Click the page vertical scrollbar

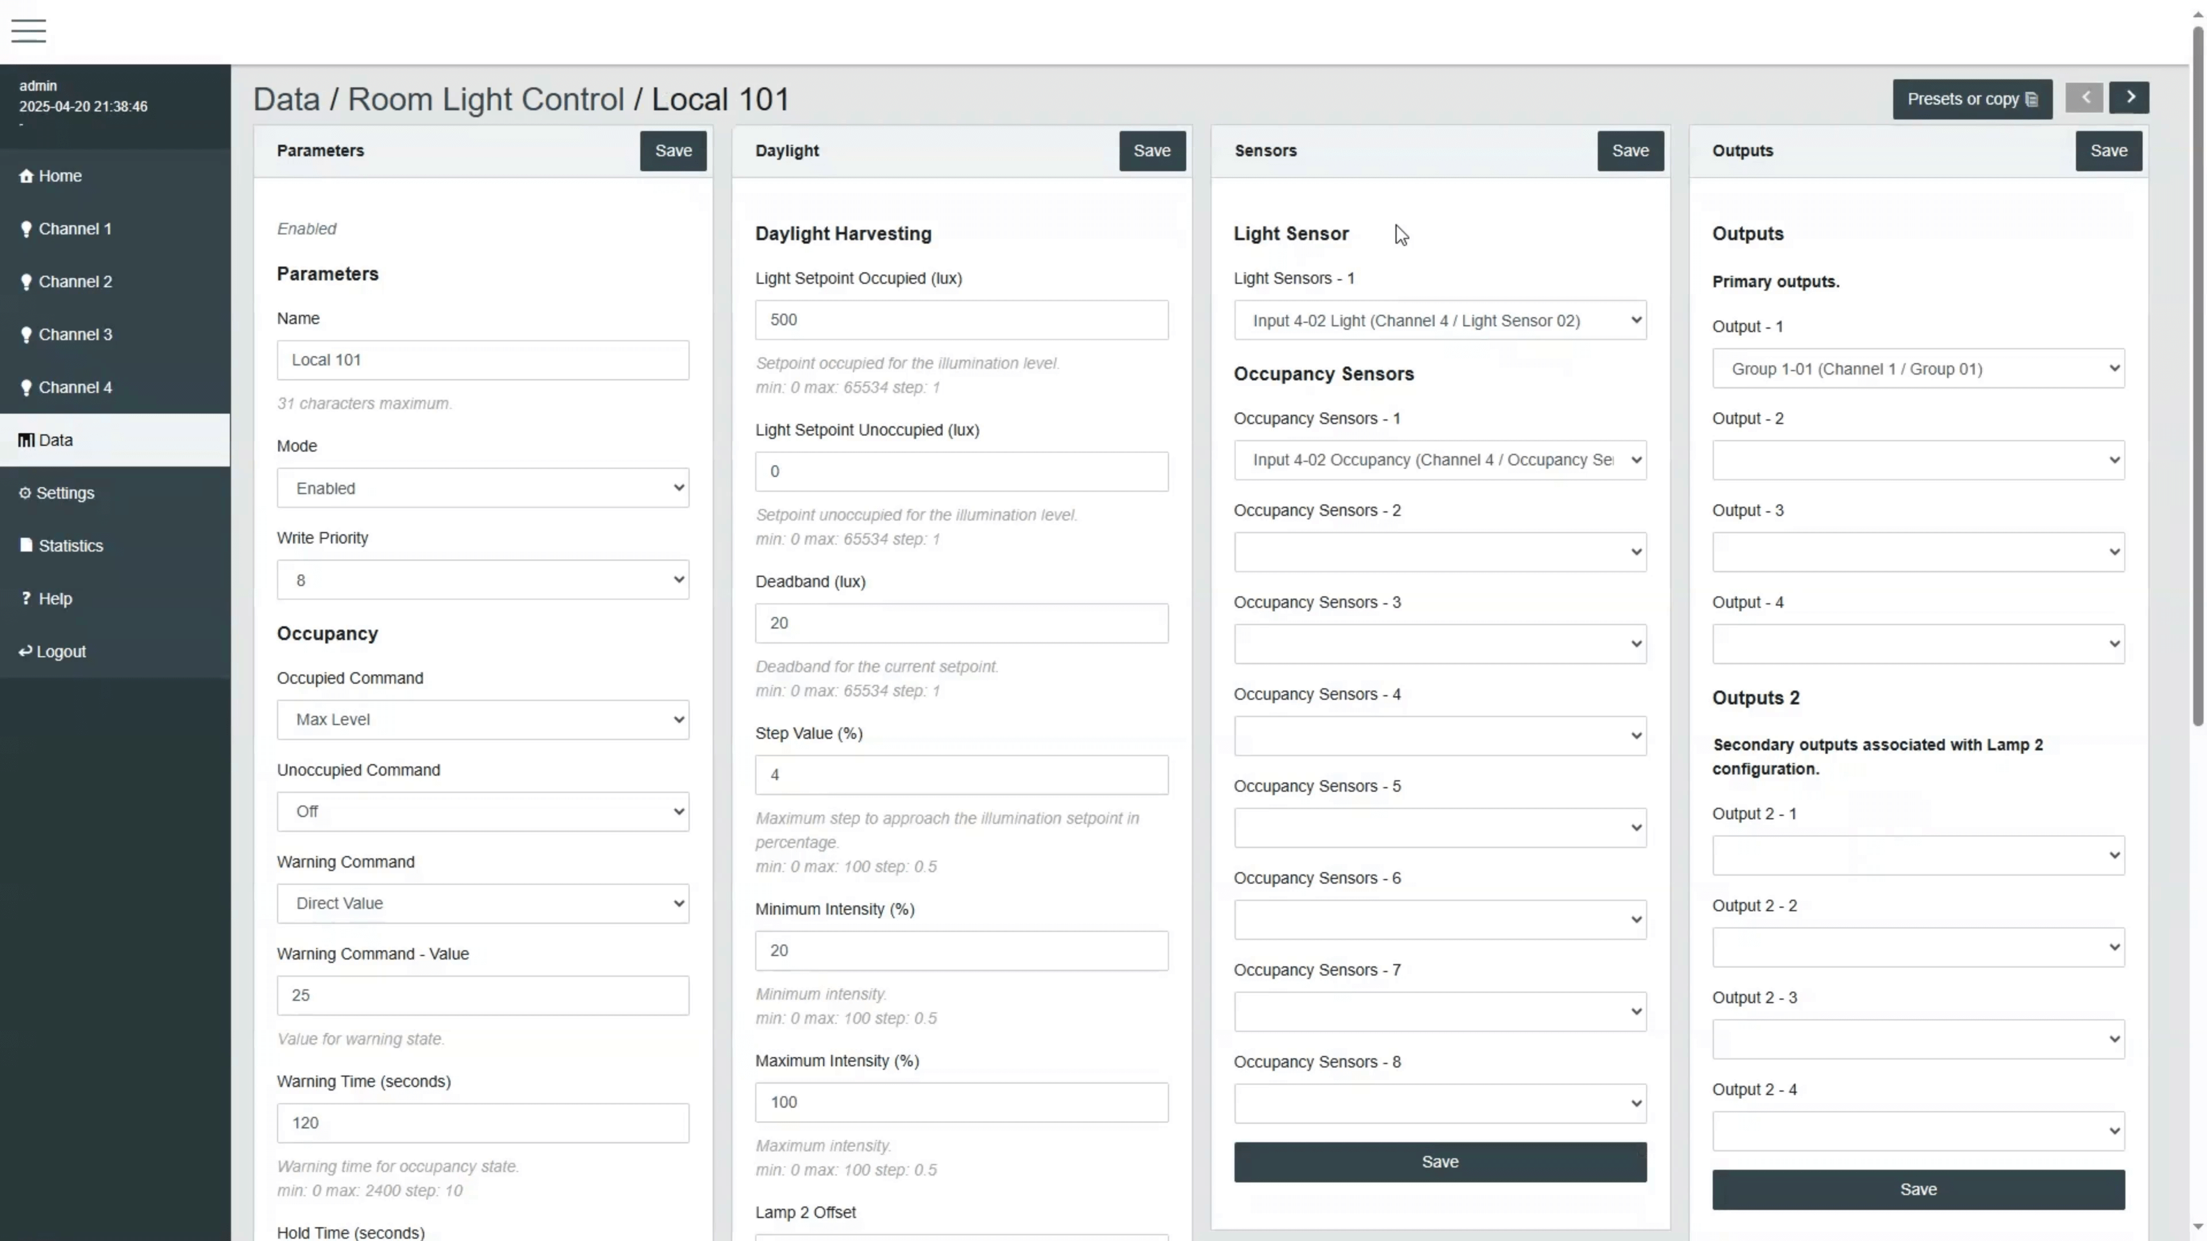point(2198,377)
